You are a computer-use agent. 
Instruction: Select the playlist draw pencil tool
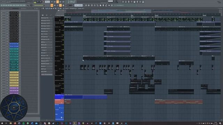click(x=46, y=8)
